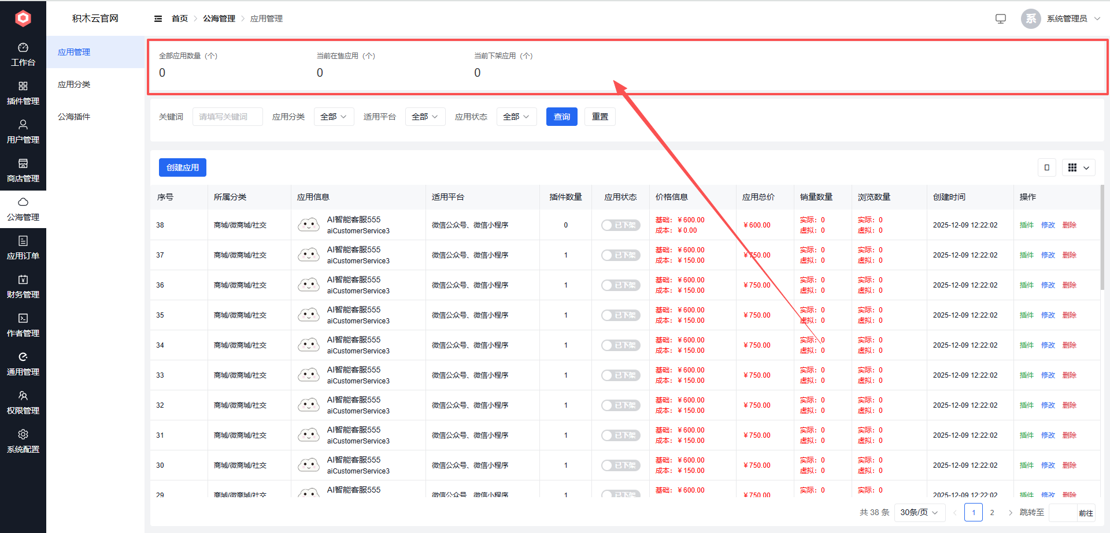This screenshot has width=1110, height=533.
Task: Go to 用户管理 in the sidebar
Action: (x=23, y=132)
